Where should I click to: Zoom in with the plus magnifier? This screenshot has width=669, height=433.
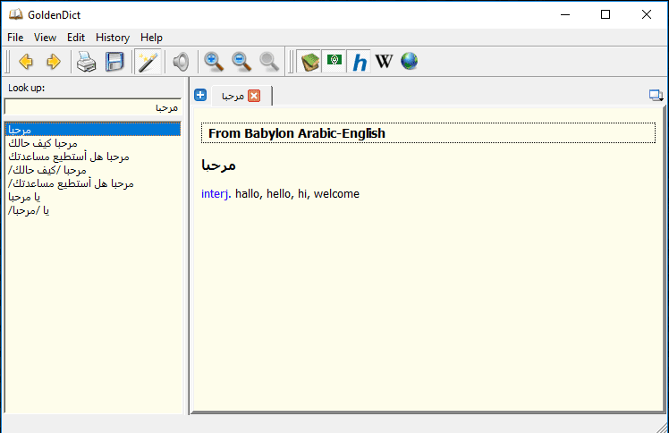(213, 62)
